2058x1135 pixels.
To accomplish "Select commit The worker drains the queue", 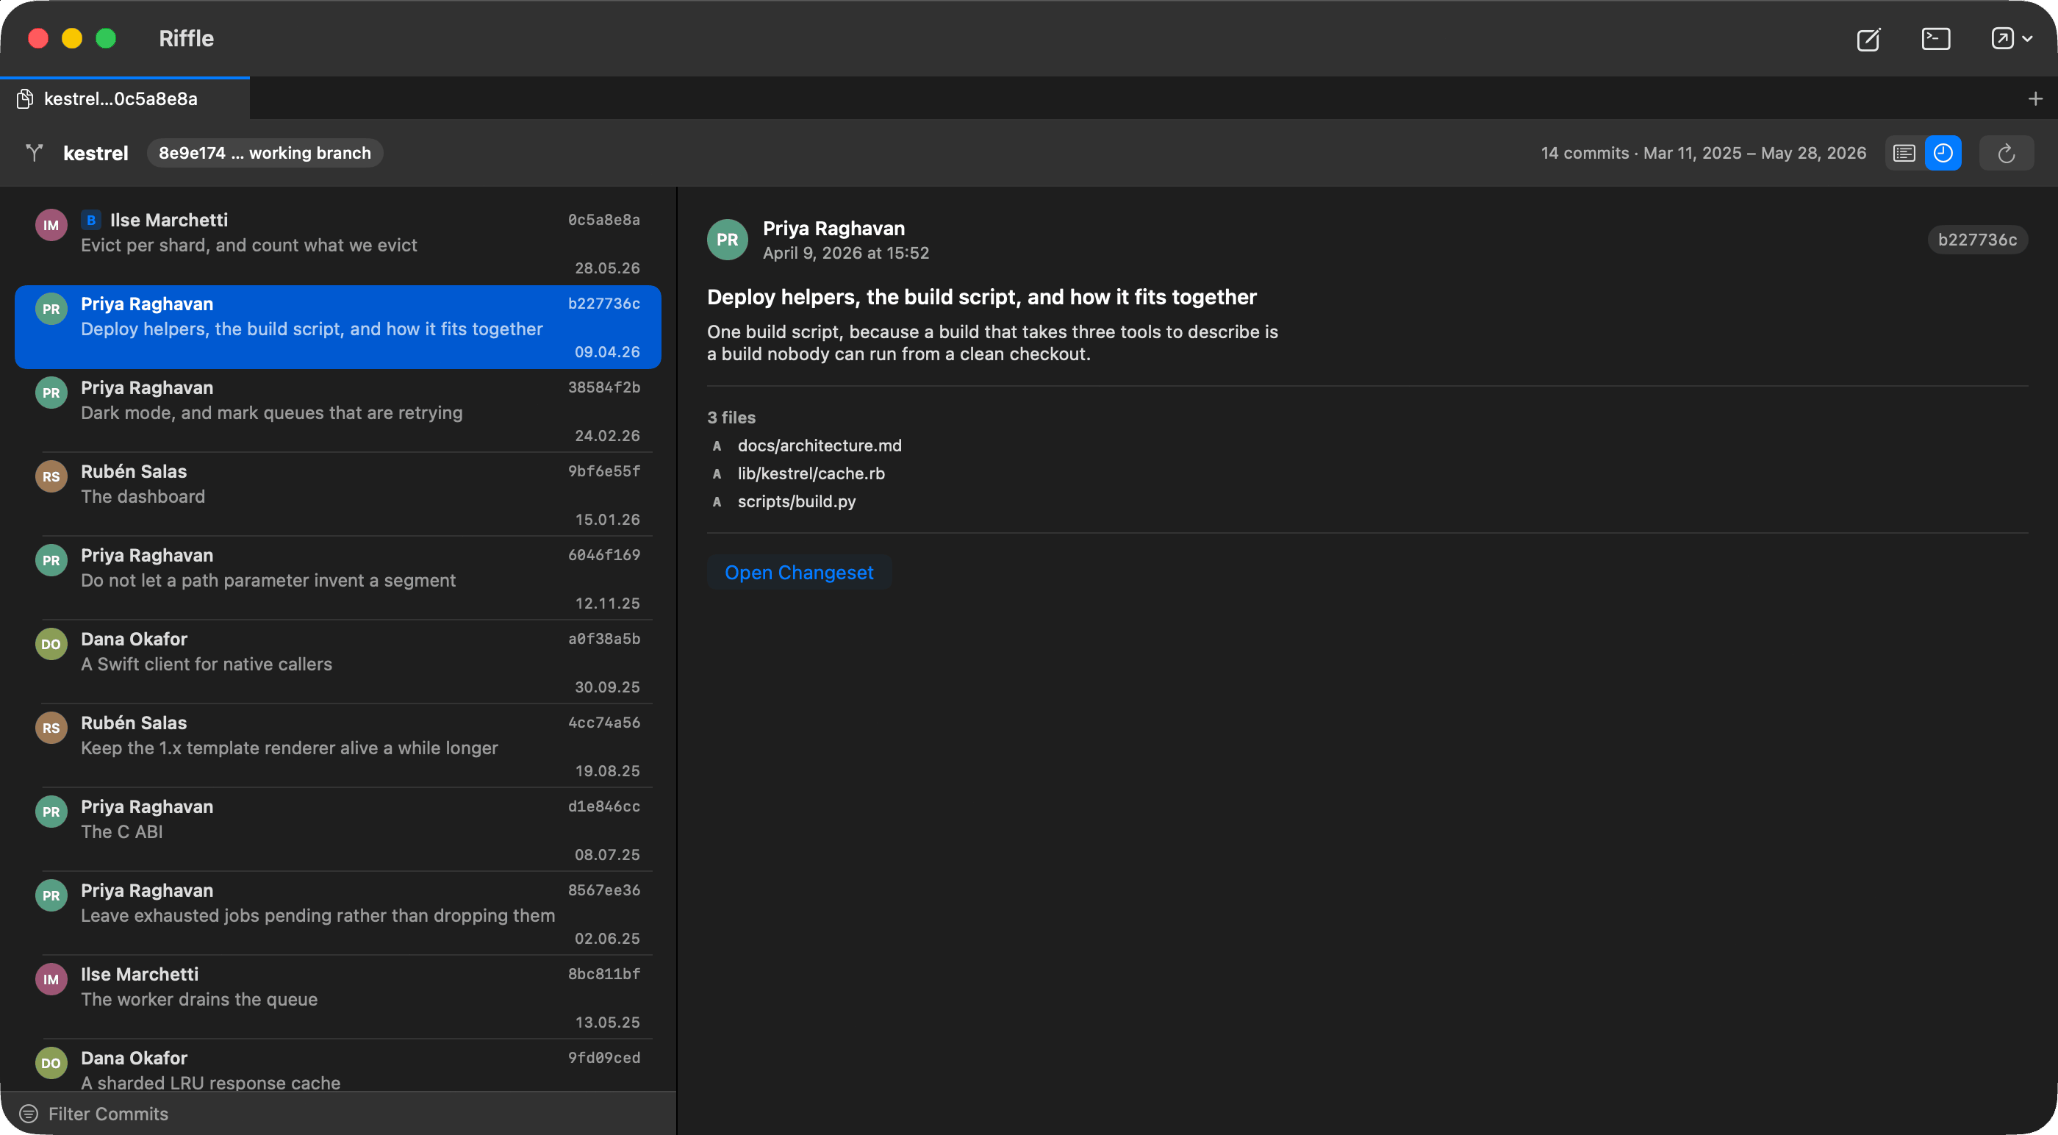I will pos(338,998).
